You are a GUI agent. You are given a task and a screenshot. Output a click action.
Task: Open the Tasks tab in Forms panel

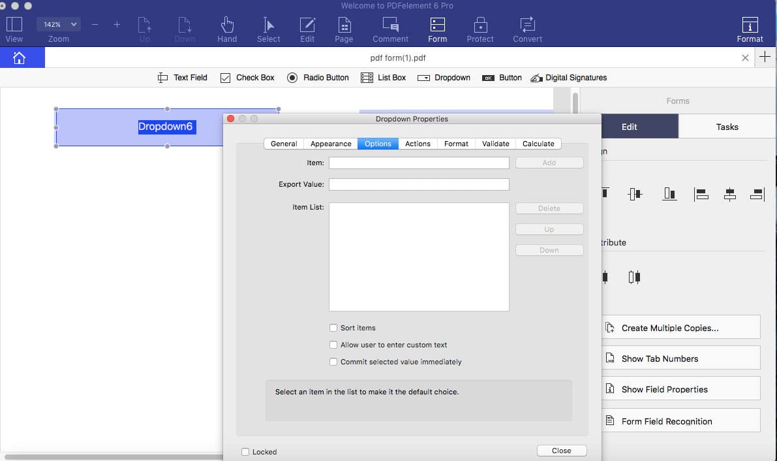click(x=727, y=127)
